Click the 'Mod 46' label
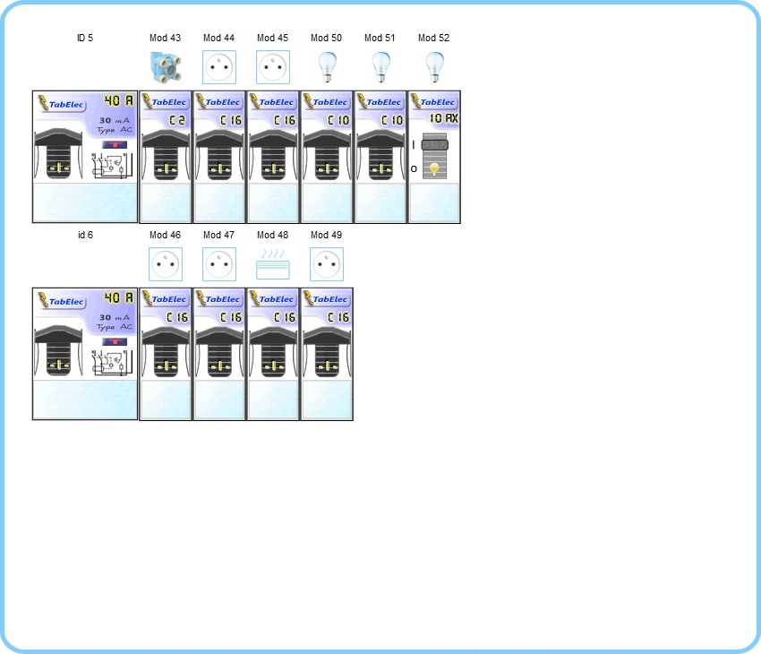This screenshot has height=654, width=761. tap(165, 235)
